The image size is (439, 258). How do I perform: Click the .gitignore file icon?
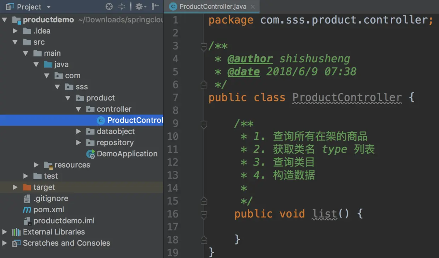[27, 198]
